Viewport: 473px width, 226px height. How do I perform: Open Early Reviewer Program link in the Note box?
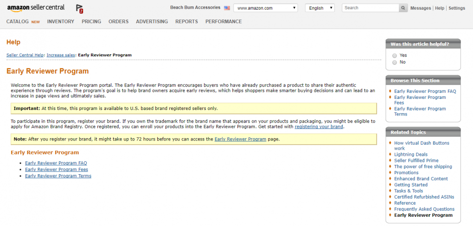pyautogui.click(x=240, y=139)
